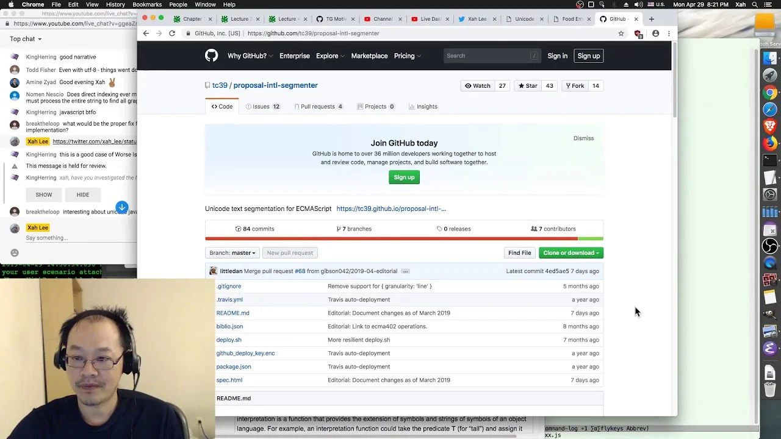This screenshot has height=439, width=781.
Task: Click the language color bar under commits
Action: (404, 239)
